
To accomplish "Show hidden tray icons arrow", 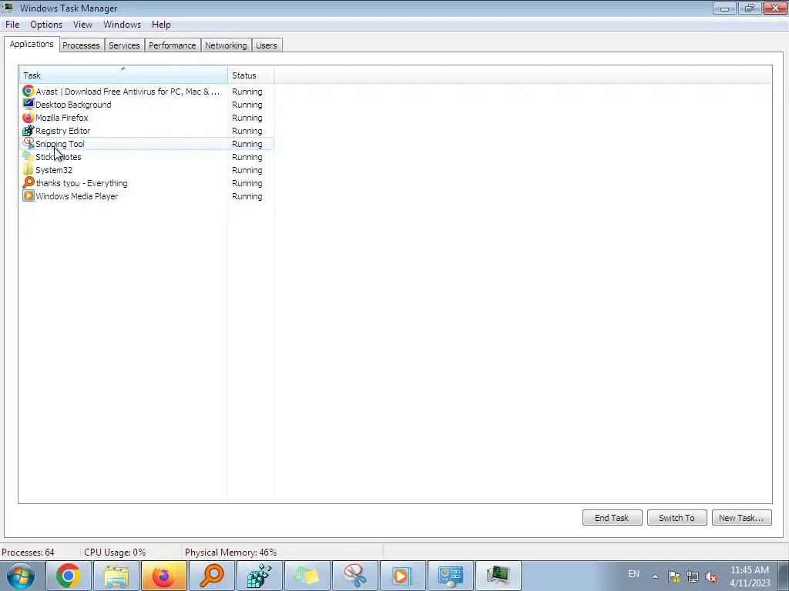I will pyautogui.click(x=655, y=576).
